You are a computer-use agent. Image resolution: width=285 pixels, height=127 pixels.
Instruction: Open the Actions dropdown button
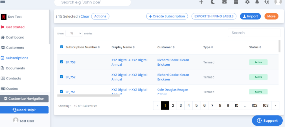pyautogui.click(x=100, y=16)
